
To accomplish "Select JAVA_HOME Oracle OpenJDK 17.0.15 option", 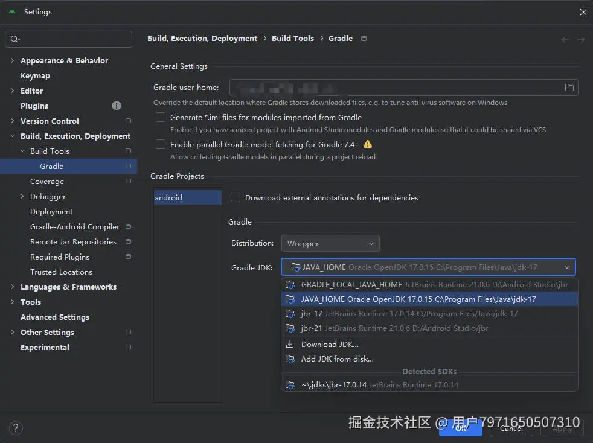I will coord(430,299).
